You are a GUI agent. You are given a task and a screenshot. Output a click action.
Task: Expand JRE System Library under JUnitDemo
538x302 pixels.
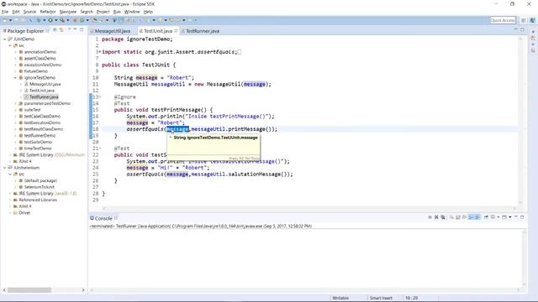(10, 154)
